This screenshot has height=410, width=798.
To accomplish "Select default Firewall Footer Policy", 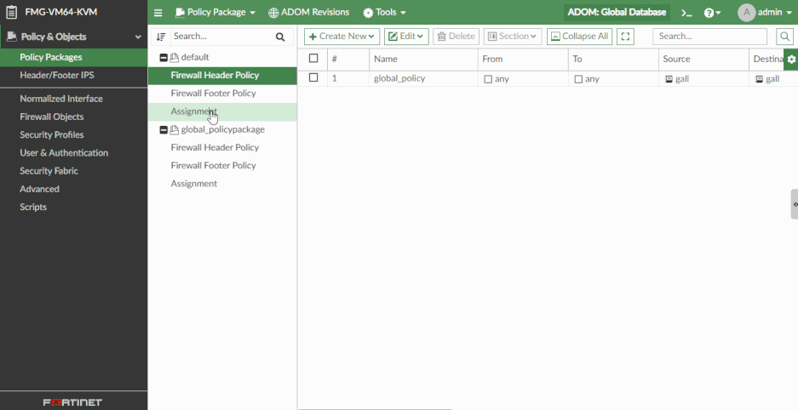I will point(222,94).
